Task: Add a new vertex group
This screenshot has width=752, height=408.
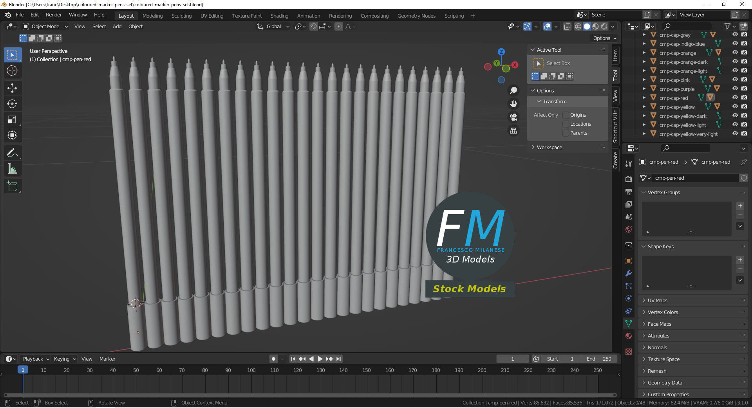Action: coord(740,206)
